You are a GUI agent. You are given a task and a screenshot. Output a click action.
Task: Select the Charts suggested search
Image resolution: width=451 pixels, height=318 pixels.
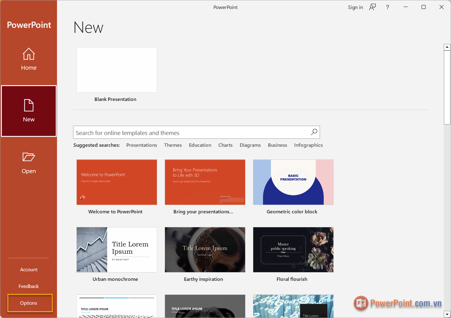225,145
